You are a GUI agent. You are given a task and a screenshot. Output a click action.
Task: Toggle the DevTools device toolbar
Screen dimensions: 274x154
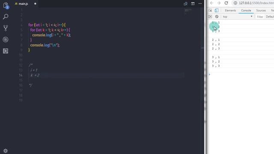tap(217, 10)
